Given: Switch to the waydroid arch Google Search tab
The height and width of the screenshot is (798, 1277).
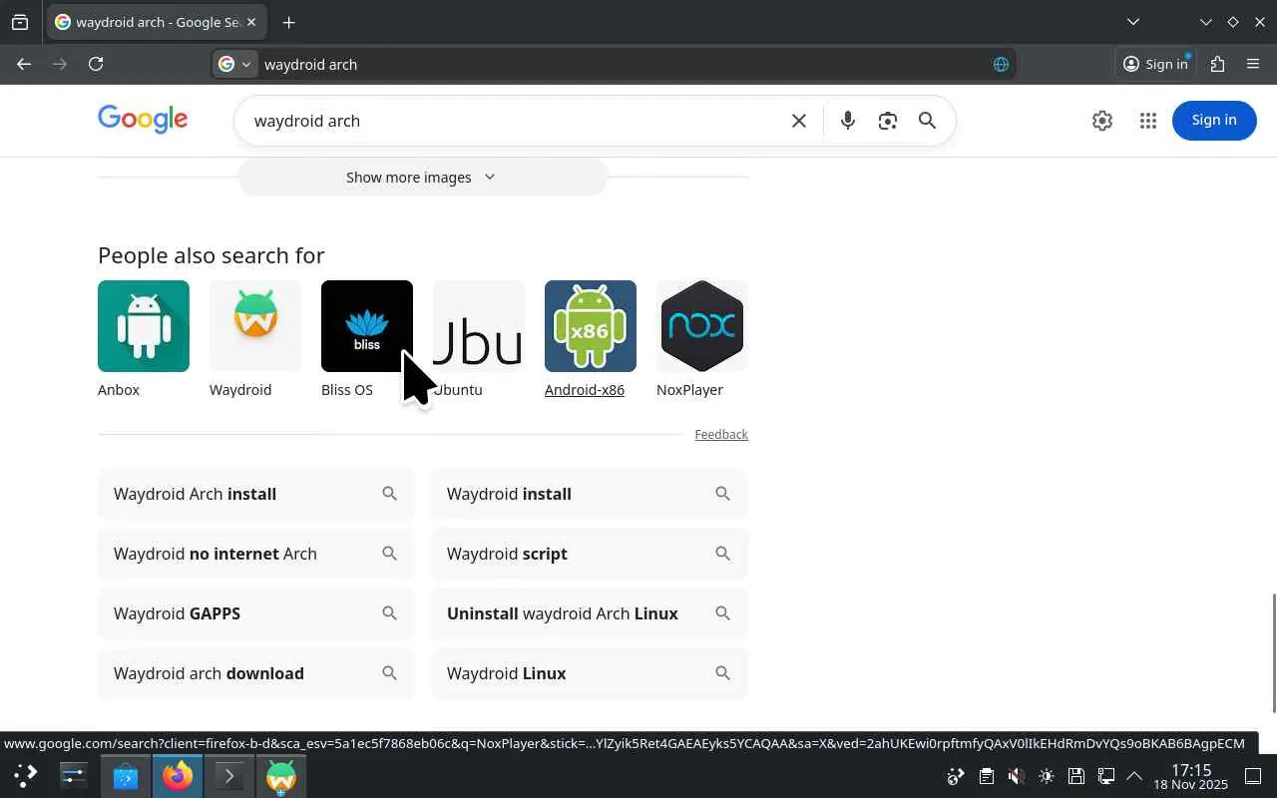Looking at the screenshot, I should [157, 22].
